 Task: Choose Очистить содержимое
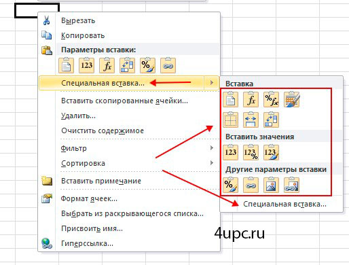103,130
